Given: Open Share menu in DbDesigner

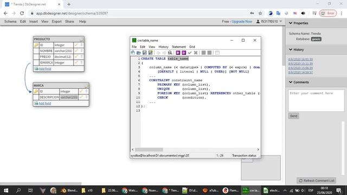Looking at the screenshot, I should (69, 22).
